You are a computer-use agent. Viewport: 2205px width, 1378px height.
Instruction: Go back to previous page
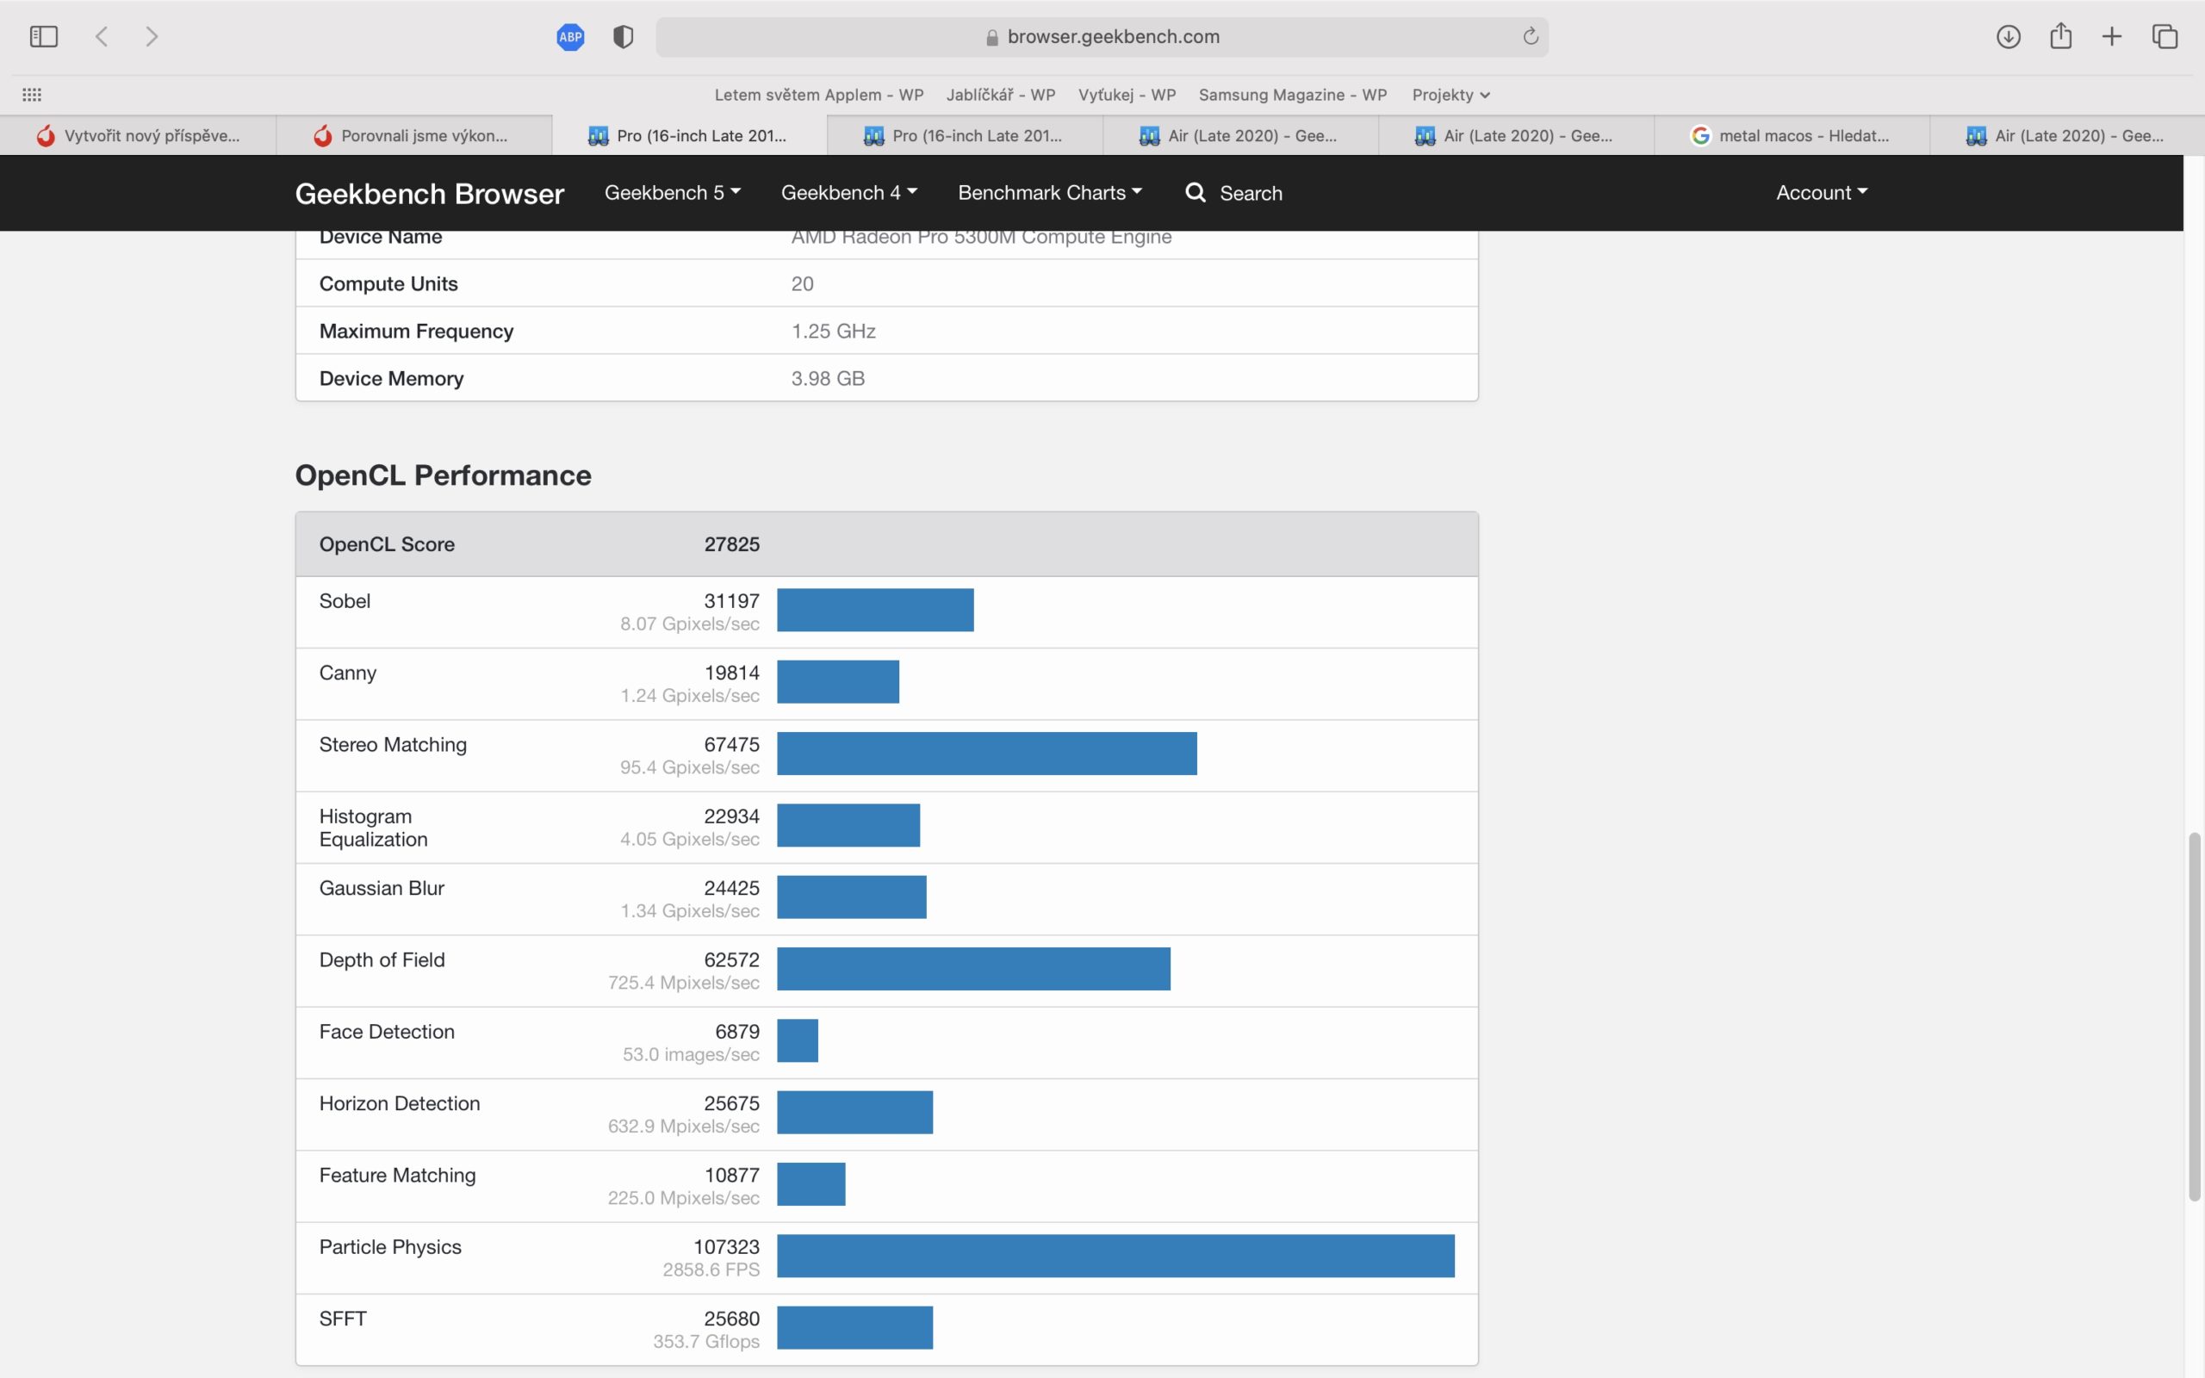coord(102,36)
